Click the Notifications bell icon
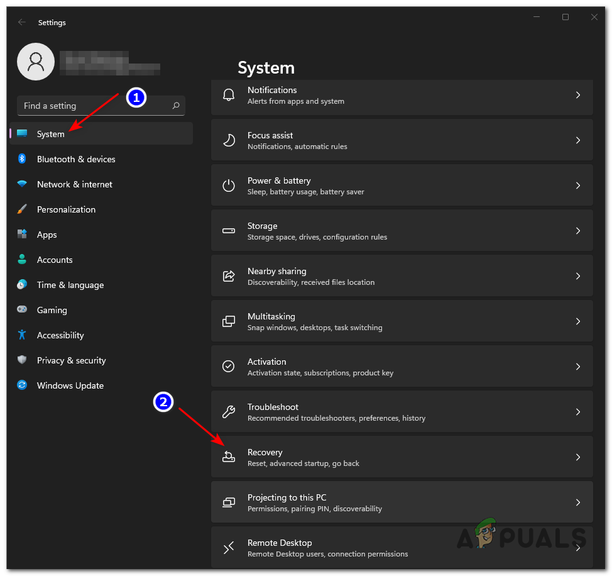 (x=228, y=95)
